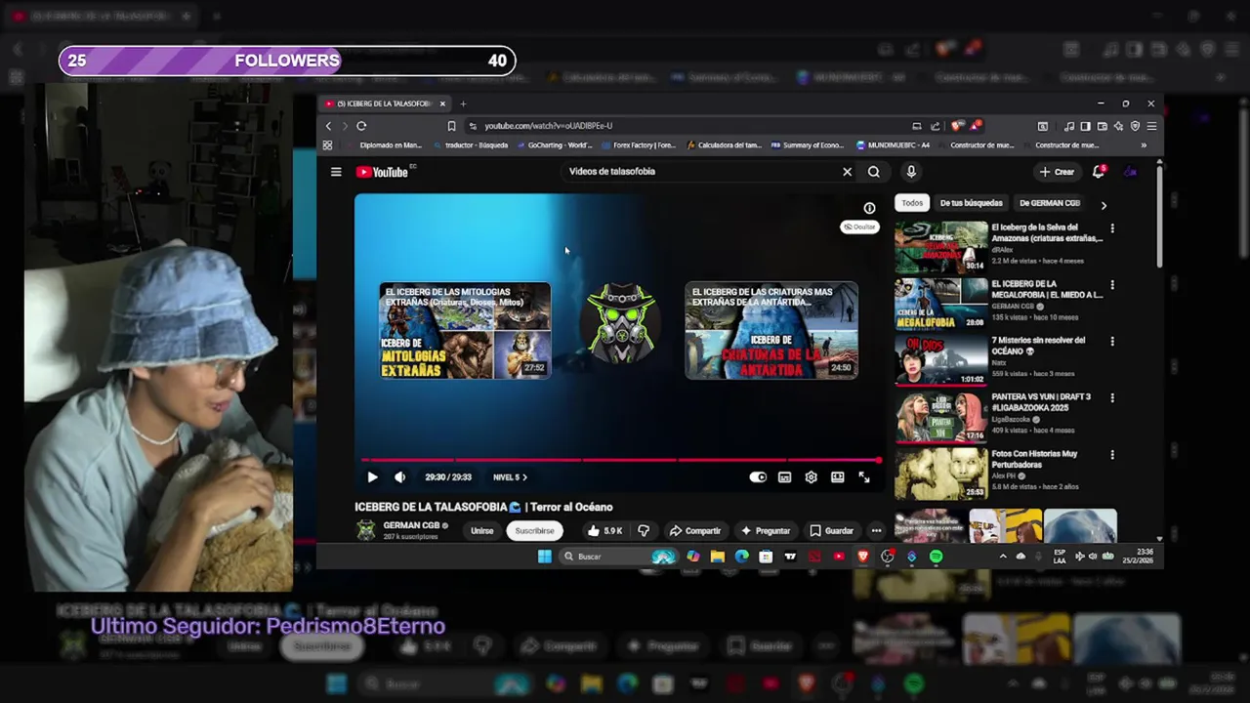Click the channel logo in the end screen
1250x703 pixels.
(x=620, y=322)
